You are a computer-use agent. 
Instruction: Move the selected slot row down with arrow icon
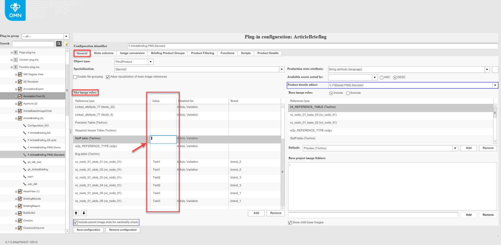click(x=84, y=213)
